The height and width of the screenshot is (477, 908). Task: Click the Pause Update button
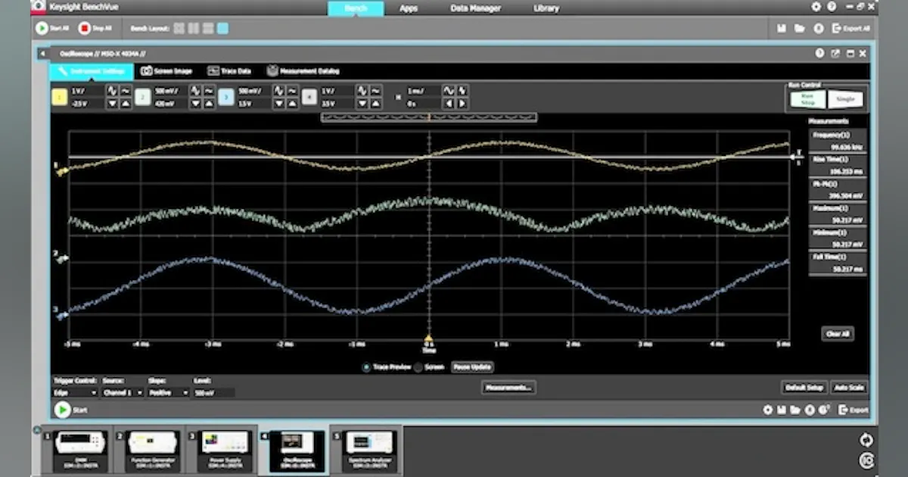point(472,367)
